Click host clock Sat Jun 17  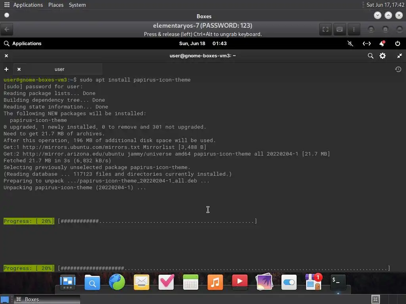[x=385, y=5]
